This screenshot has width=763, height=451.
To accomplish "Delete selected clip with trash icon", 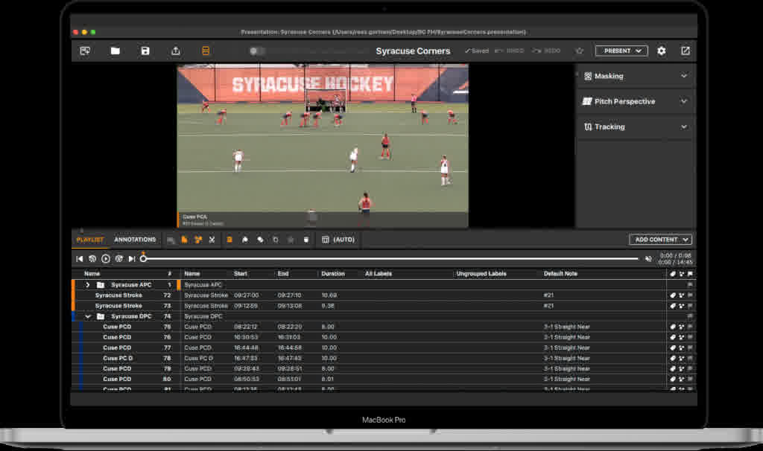I will [306, 240].
